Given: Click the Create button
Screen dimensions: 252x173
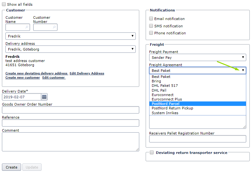Looking at the screenshot, I should (x=11, y=167).
